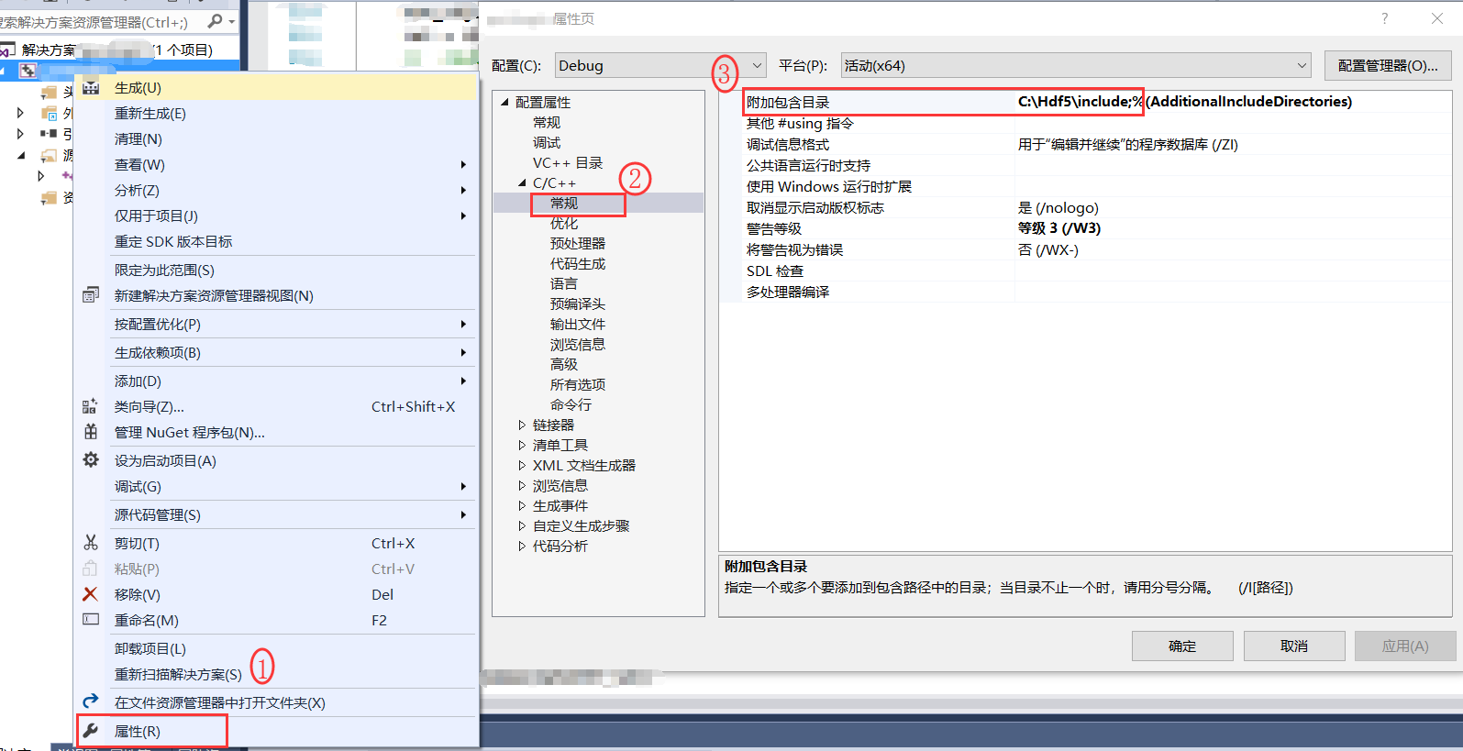Image resolution: width=1463 pixels, height=751 pixels.
Task: Expand the 浏览信息 node below XML 文档生成器
Action: [x=522, y=485]
